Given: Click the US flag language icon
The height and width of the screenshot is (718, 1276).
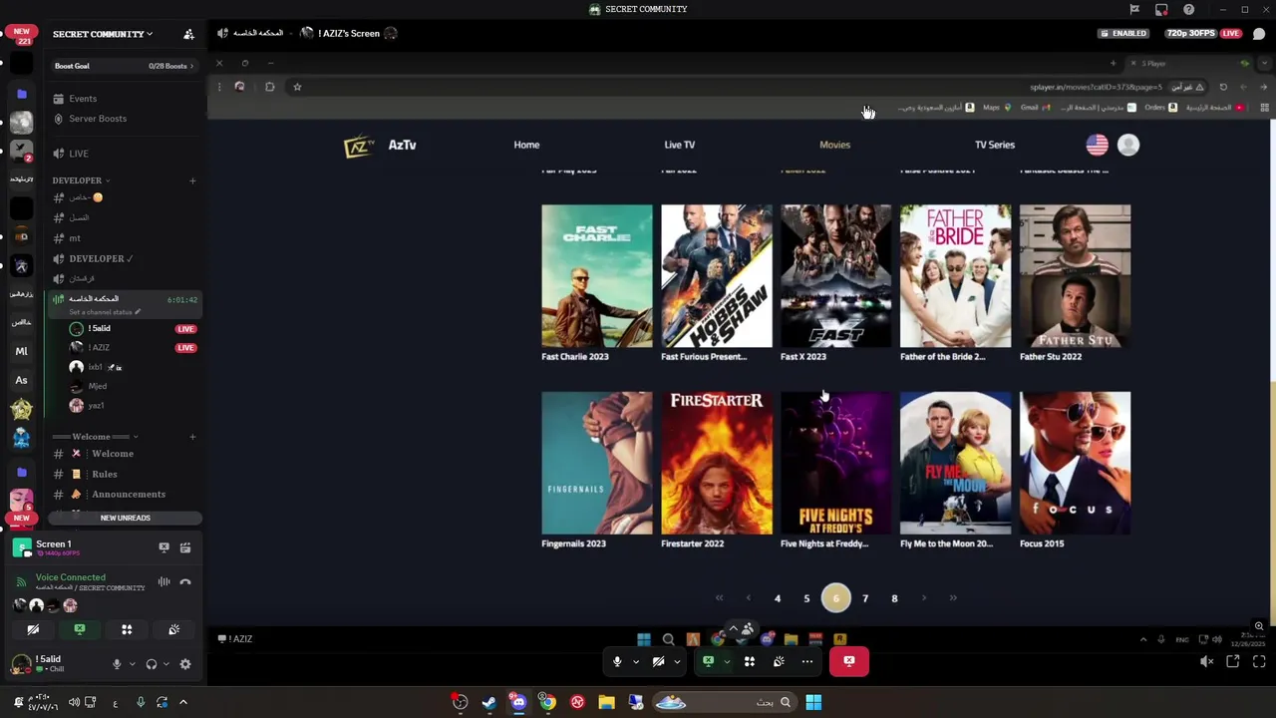Looking at the screenshot, I should point(1097,145).
